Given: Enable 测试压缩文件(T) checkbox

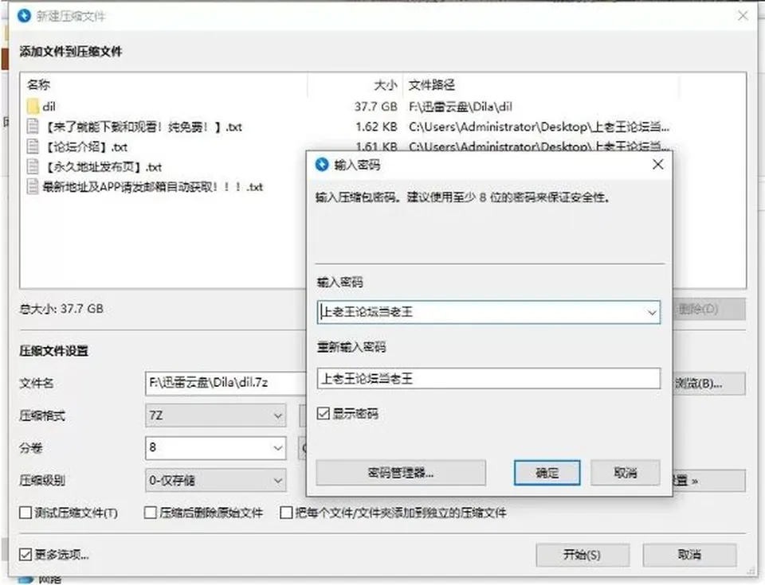Looking at the screenshot, I should pyautogui.click(x=25, y=513).
